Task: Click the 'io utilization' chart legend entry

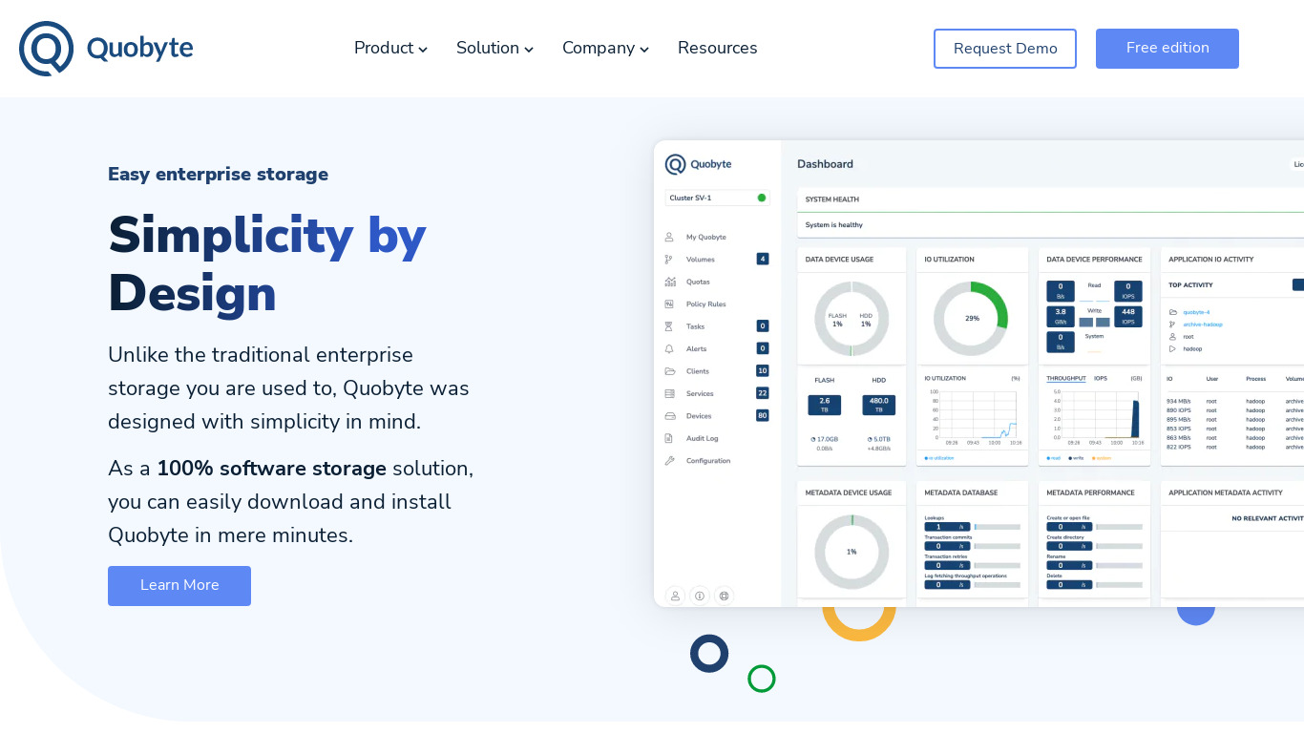Action: point(939,458)
